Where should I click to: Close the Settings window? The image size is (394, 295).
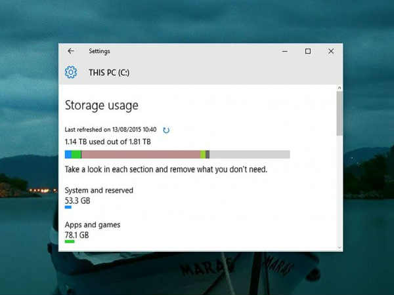click(331, 51)
